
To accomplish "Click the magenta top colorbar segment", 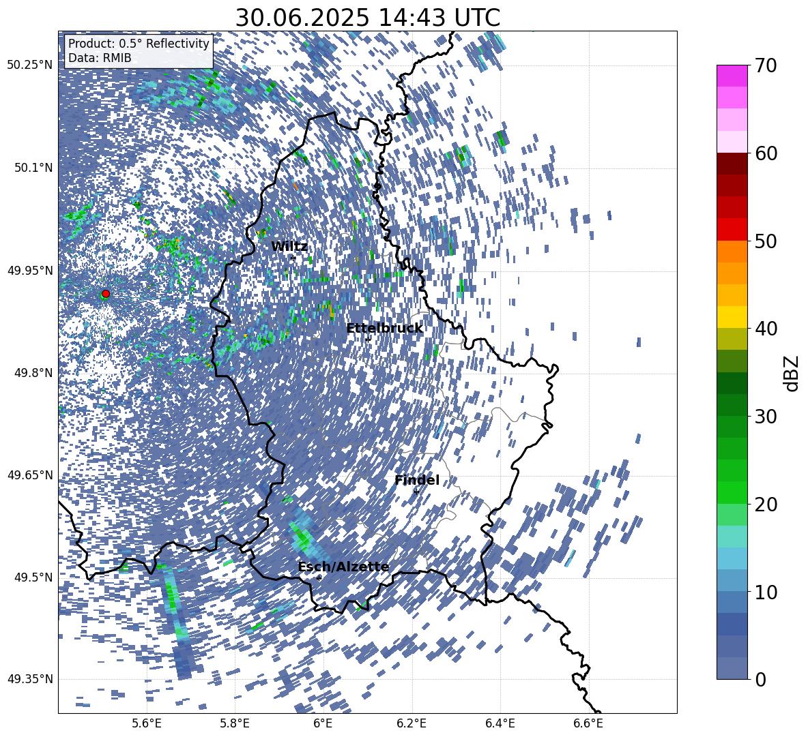I will (732, 76).
